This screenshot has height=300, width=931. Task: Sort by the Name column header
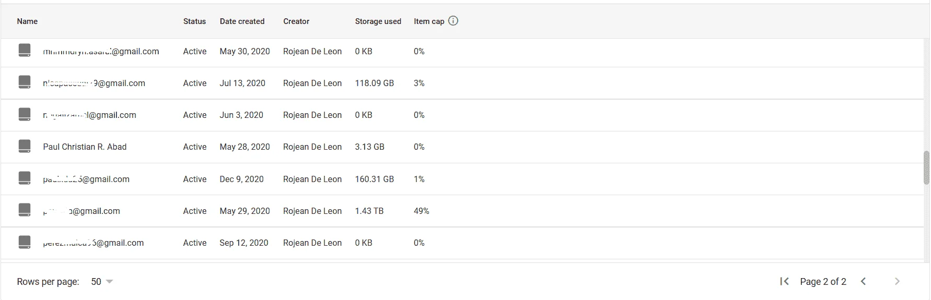(27, 21)
